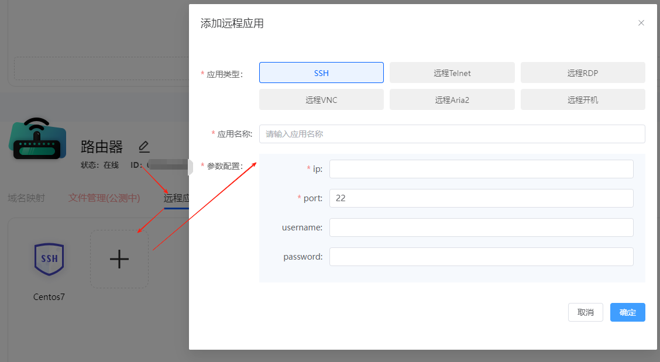The image size is (660, 362).
Task: Click the port field showing 22
Action: [481, 198]
